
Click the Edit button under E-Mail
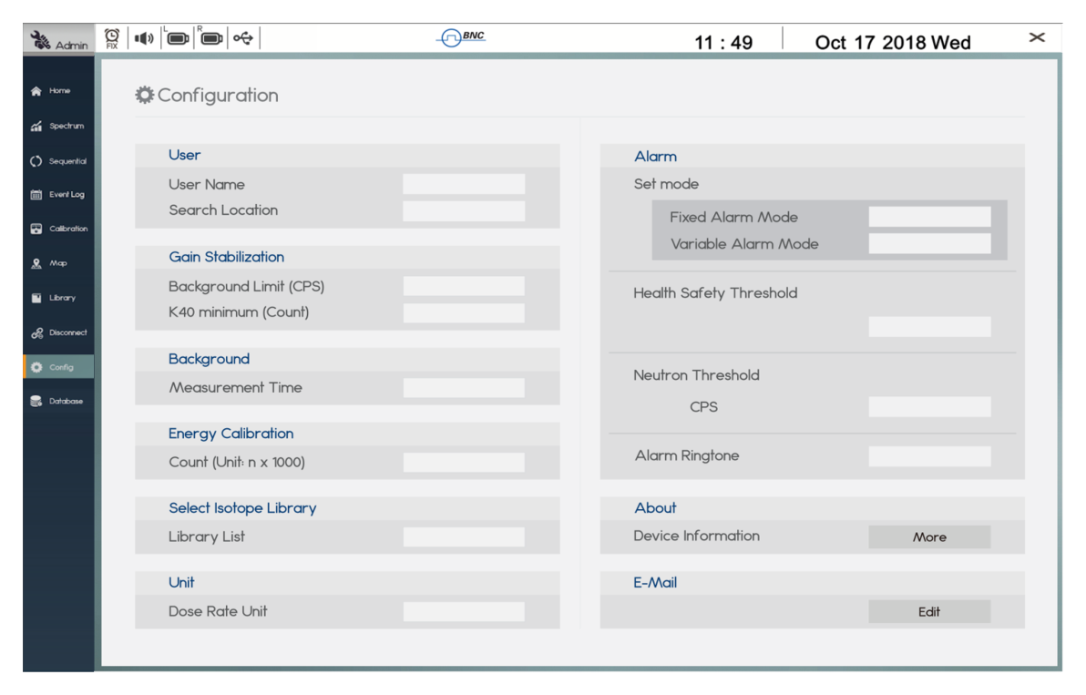click(x=928, y=611)
